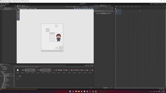Select the Packages folder in Project tree

(x=4, y=88)
